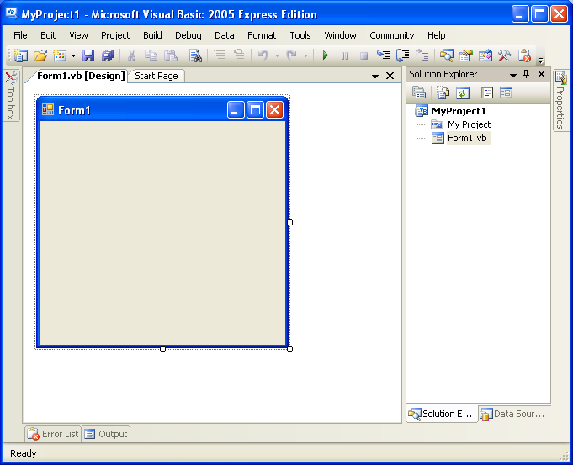Toggle the Solution Explorer auto-hide pin

click(526, 74)
